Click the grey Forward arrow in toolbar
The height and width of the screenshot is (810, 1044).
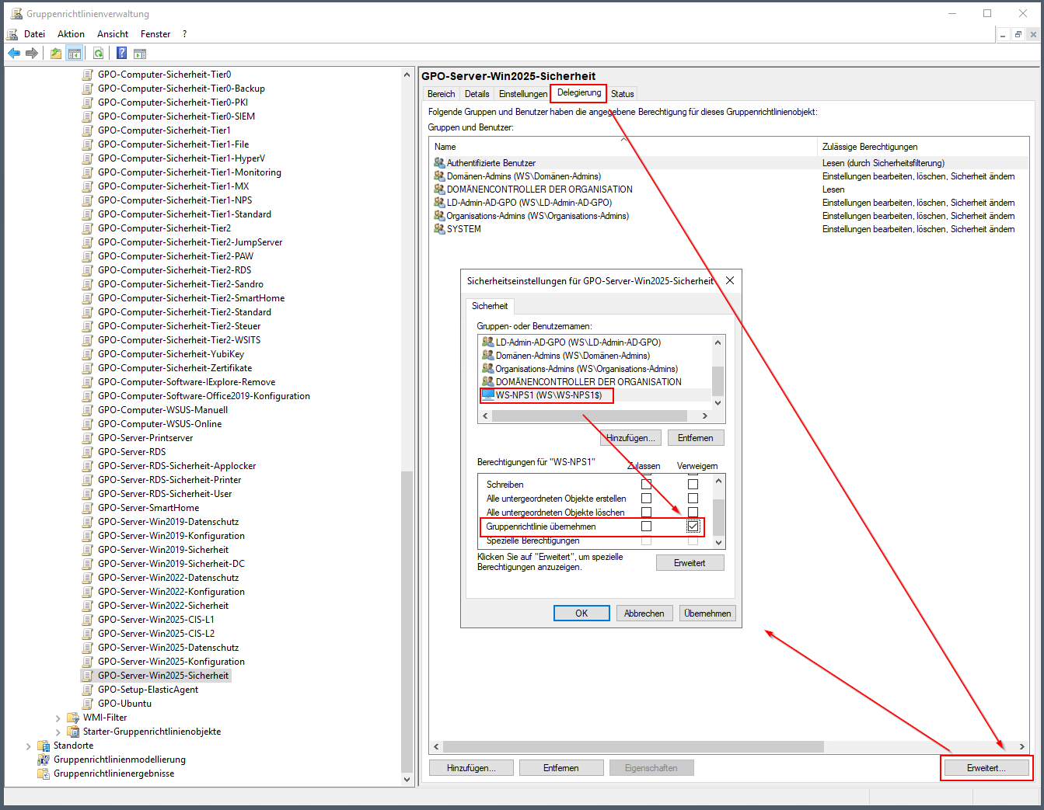32,53
